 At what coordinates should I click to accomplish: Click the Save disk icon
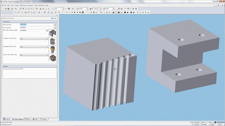point(8,9)
